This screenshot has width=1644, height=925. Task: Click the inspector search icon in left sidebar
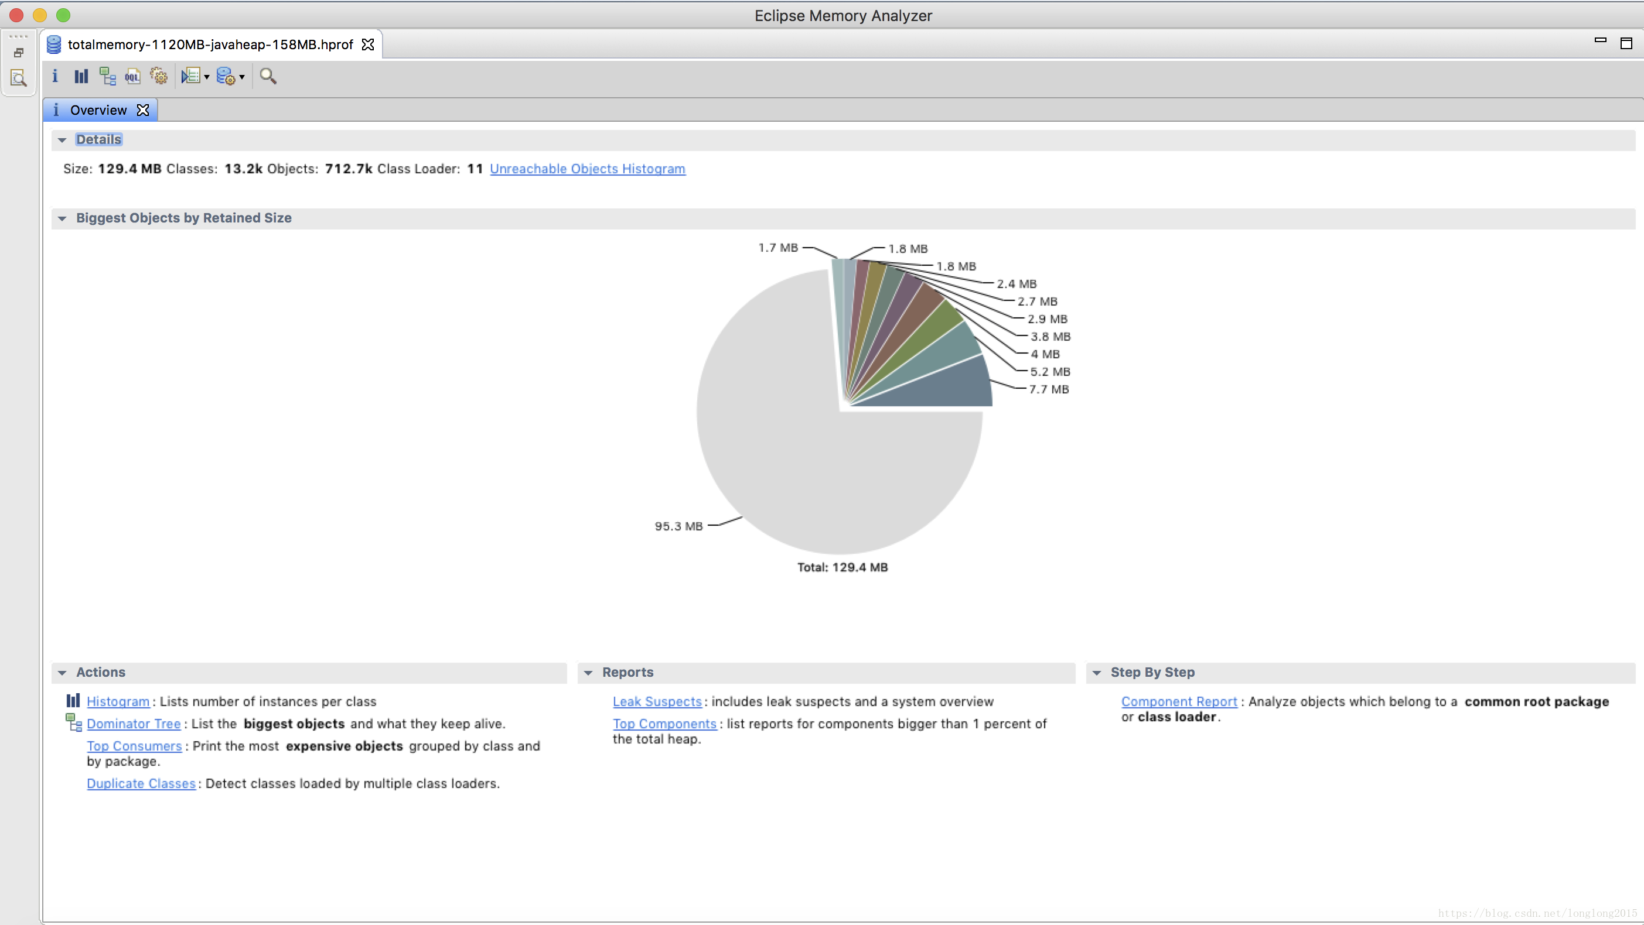click(x=19, y=78)
